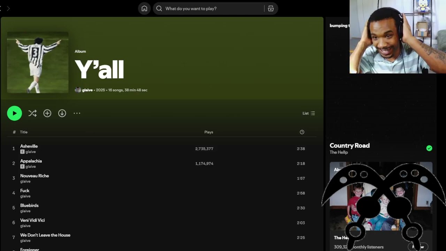The width and height of the screenshot is (446, 251).
Task: Open the Spotify Home icon
Action: point(144,8)
